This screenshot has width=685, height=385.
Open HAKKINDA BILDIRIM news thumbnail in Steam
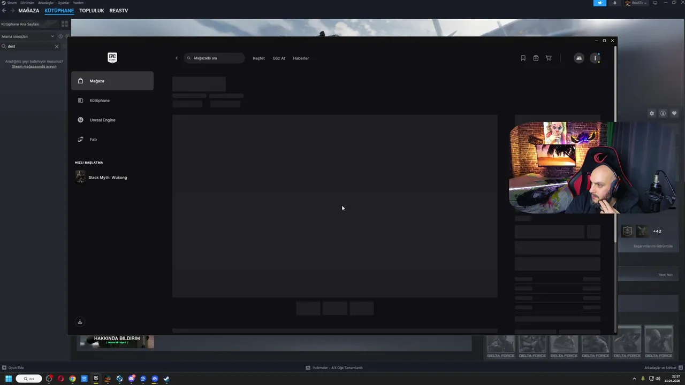pos(117,341)
